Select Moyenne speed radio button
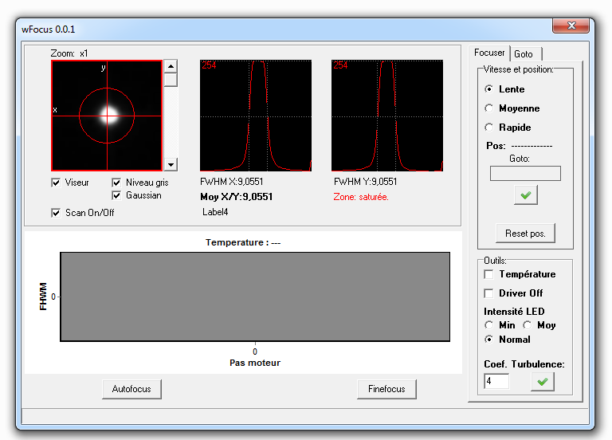Image resolution: width=612 pixels, height=440 pixels. coord(488,108)
